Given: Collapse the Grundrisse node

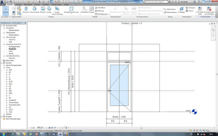Looking at the screenshot, I should point(4,28).
